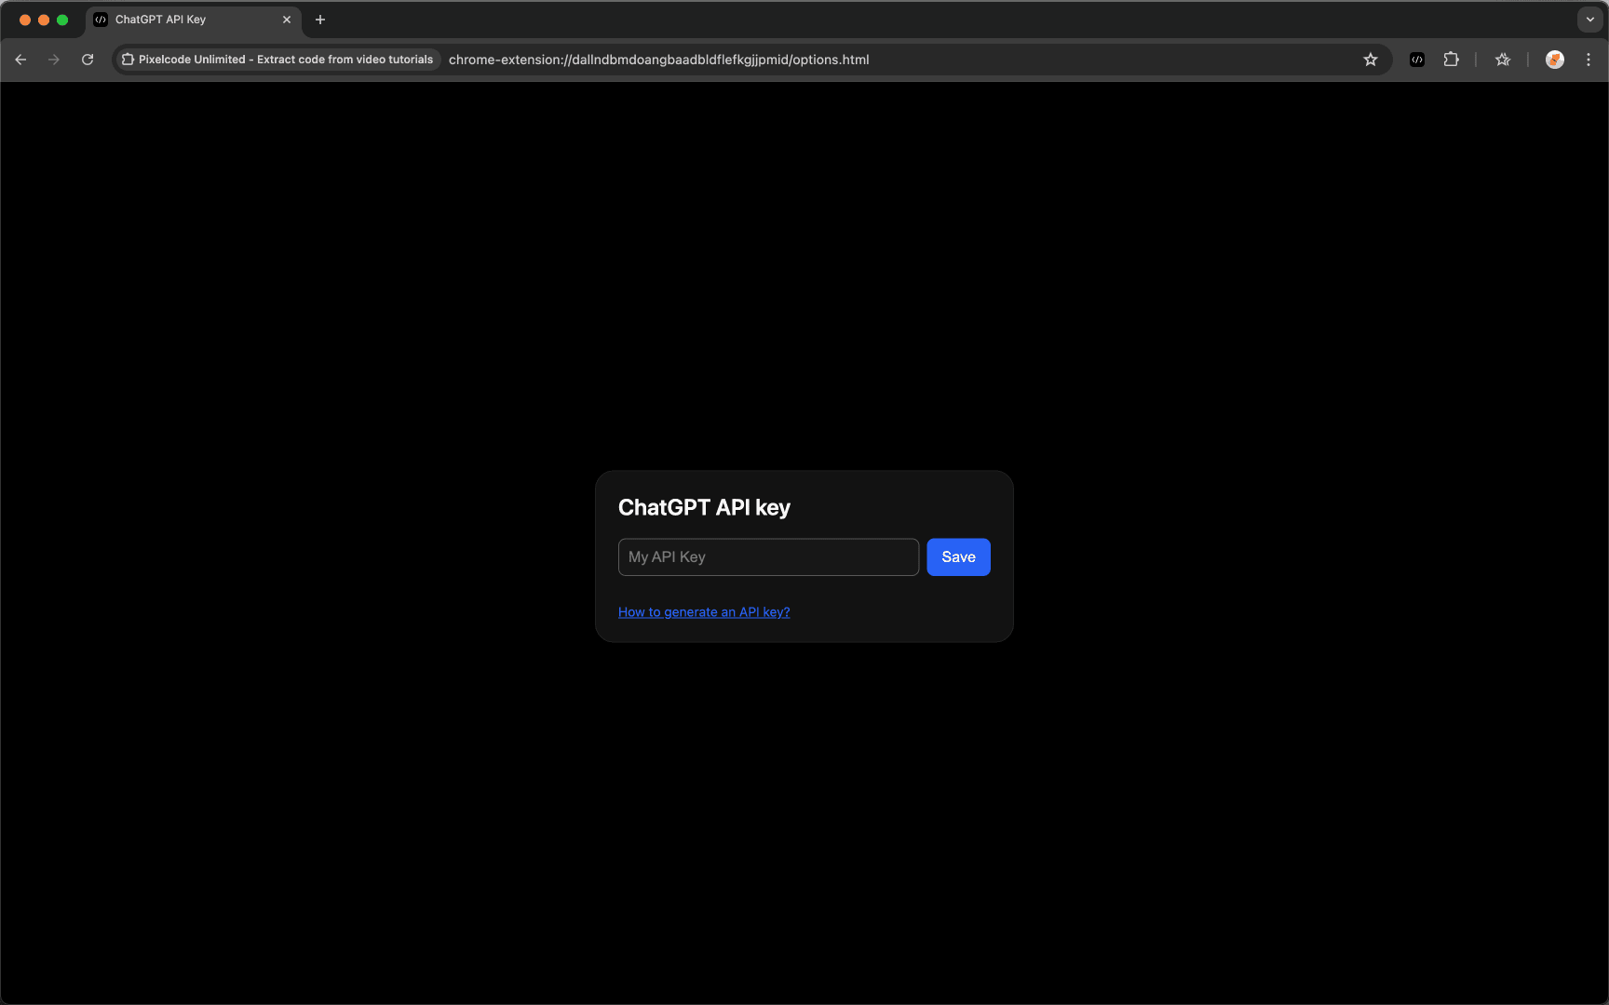This screenshot has height=1005, width=1609.
Task: Open the profile avatar menu
Action: [1555, 60]
